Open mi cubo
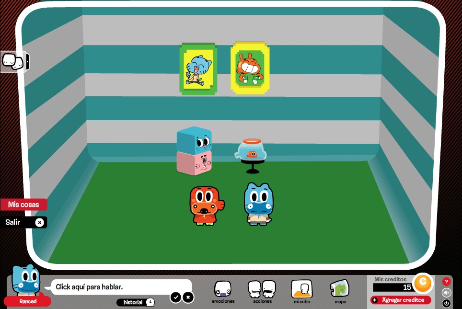 [301, 290]
